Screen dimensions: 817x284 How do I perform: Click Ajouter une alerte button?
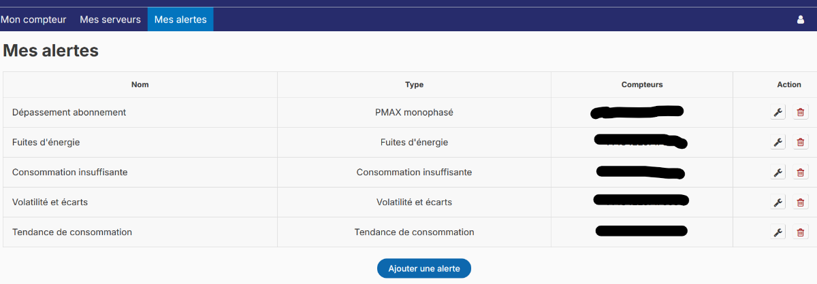[424, 268]
